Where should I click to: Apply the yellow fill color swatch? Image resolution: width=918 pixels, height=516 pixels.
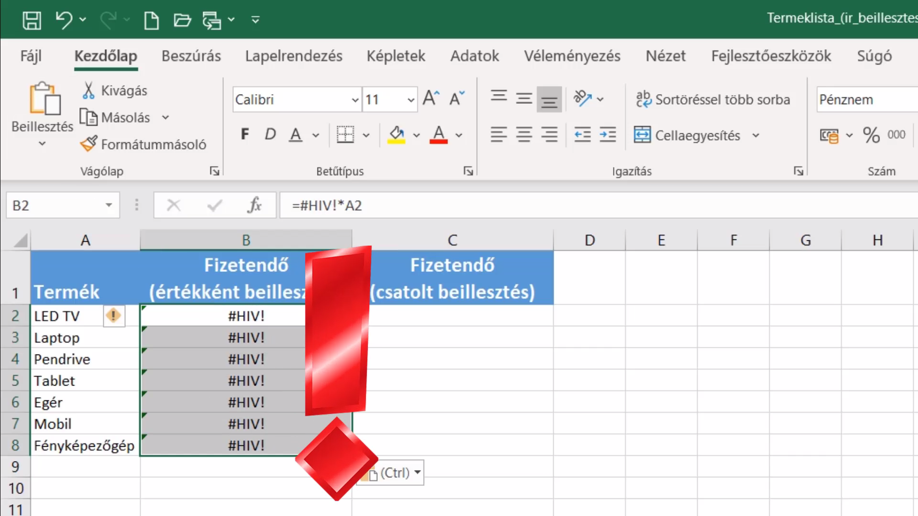(x=396, y=135)
